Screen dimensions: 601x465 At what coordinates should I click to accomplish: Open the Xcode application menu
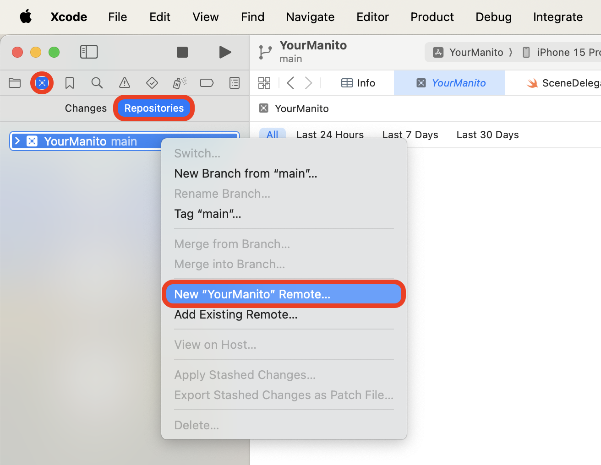click(x=69, y=17)
